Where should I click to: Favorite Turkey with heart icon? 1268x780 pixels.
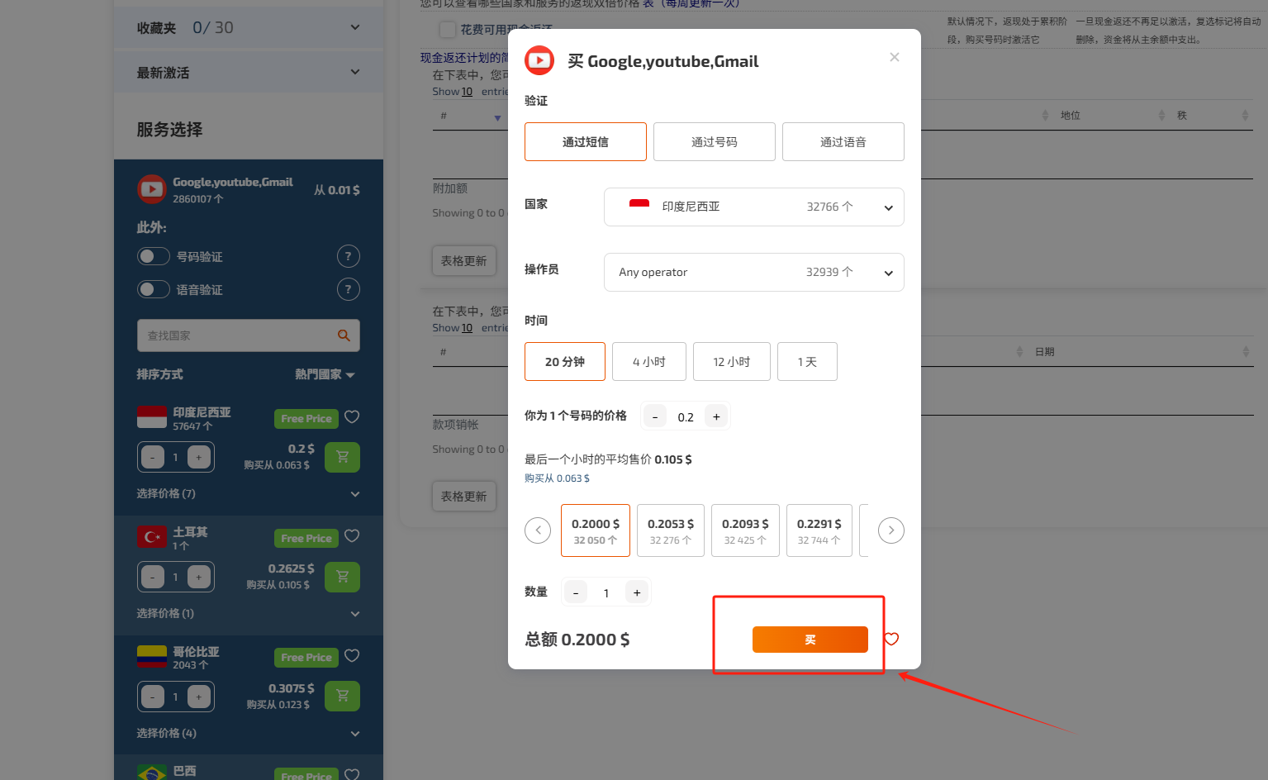(352, 536)
